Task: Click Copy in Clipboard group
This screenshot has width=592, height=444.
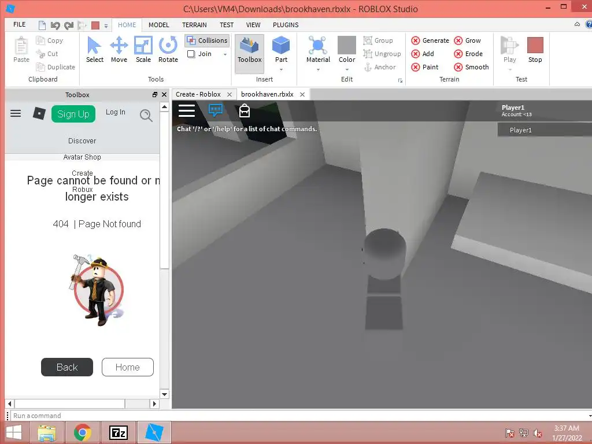Action: (50, 40)
